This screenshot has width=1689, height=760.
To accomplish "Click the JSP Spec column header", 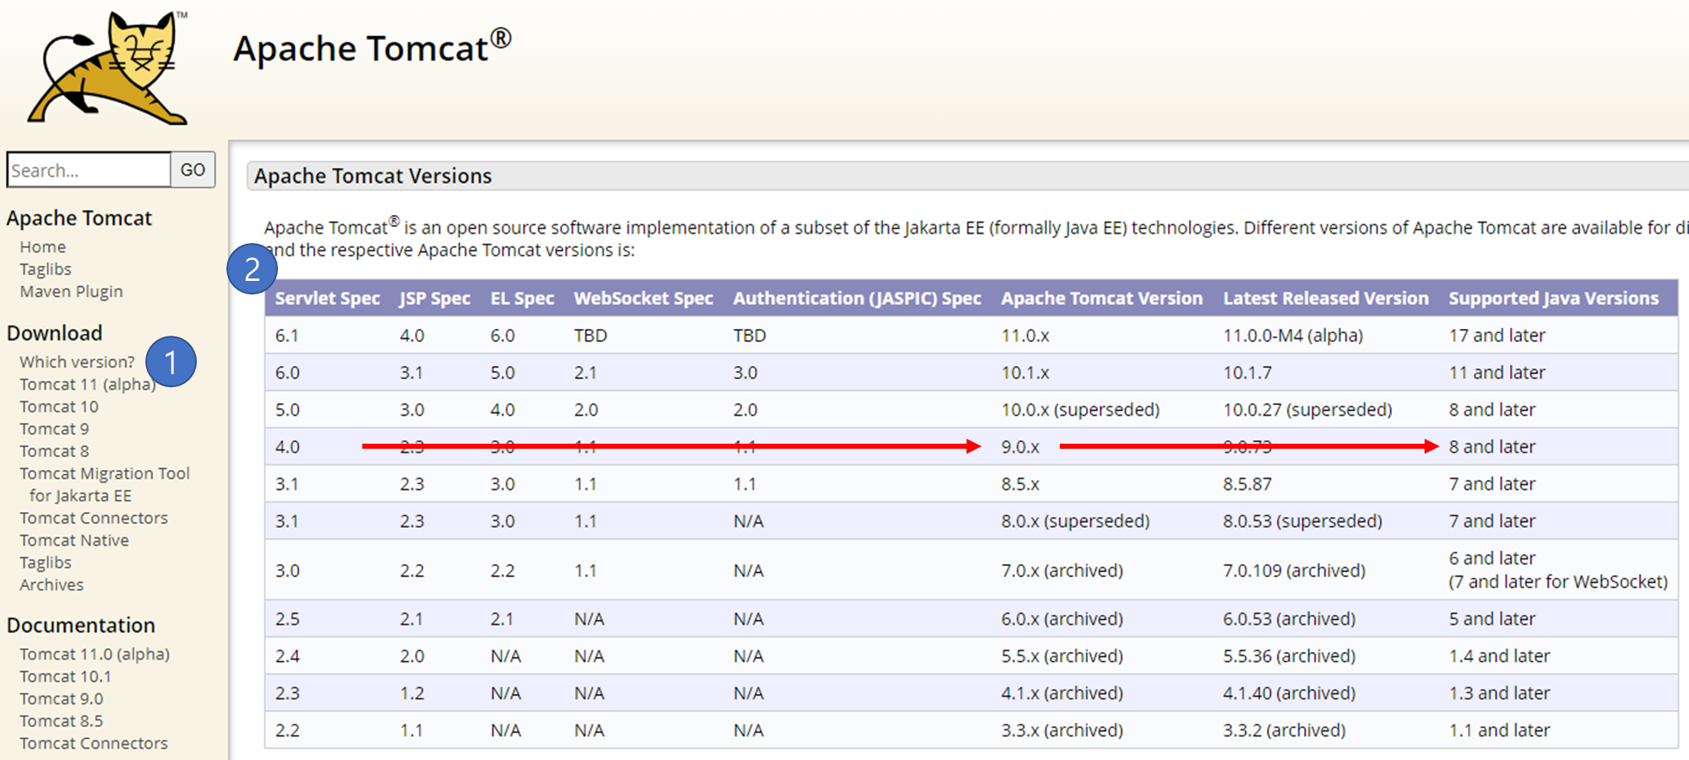I will [x=435, y=298].
